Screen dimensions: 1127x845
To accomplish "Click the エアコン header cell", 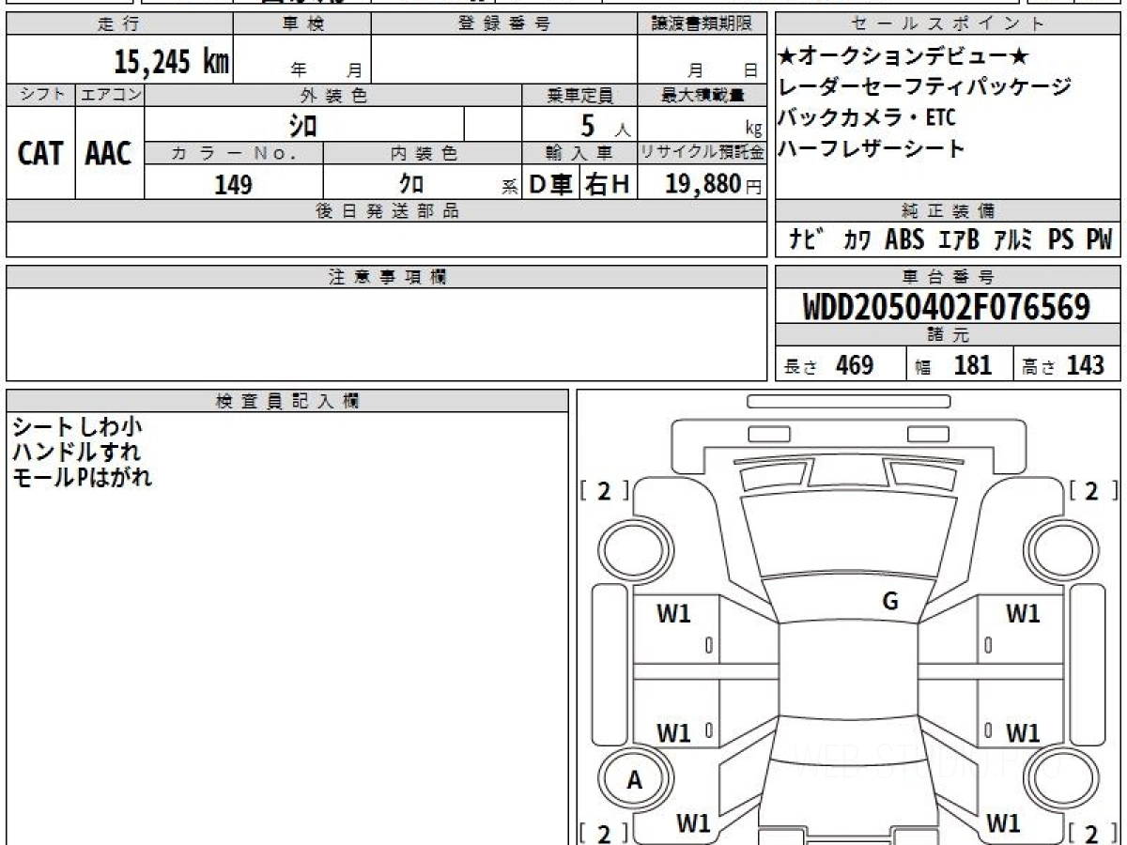I will coord(110,95).
